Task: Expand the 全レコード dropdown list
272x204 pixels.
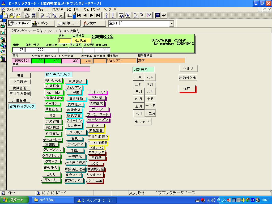Action: [x=172, y=23]
